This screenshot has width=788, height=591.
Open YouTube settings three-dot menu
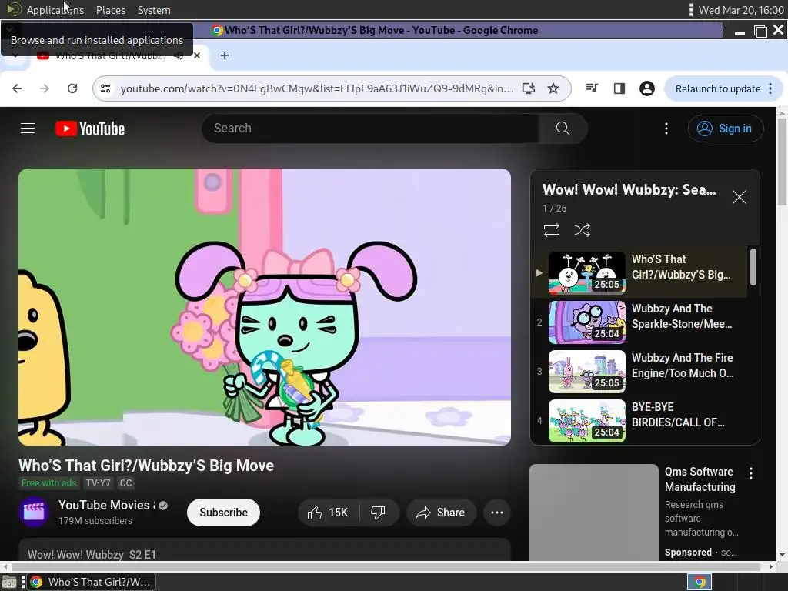pyautogui.click(x=666, y=129)
